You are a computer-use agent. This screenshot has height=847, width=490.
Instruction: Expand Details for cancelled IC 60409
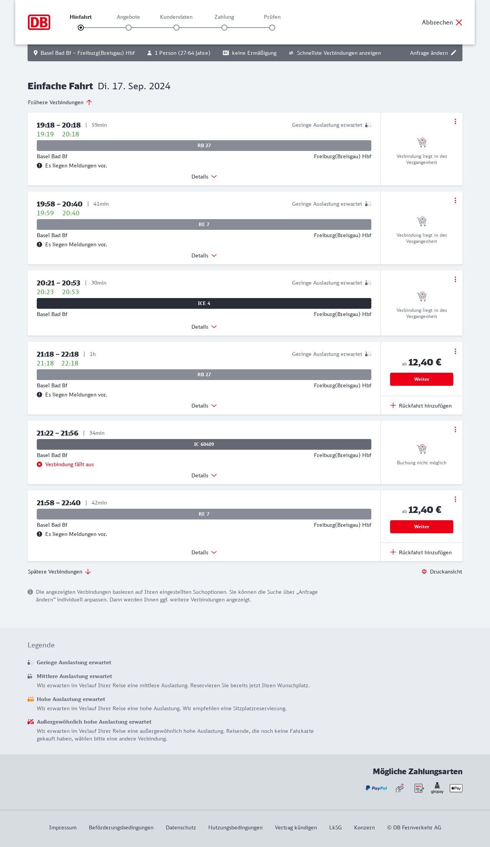204,475
